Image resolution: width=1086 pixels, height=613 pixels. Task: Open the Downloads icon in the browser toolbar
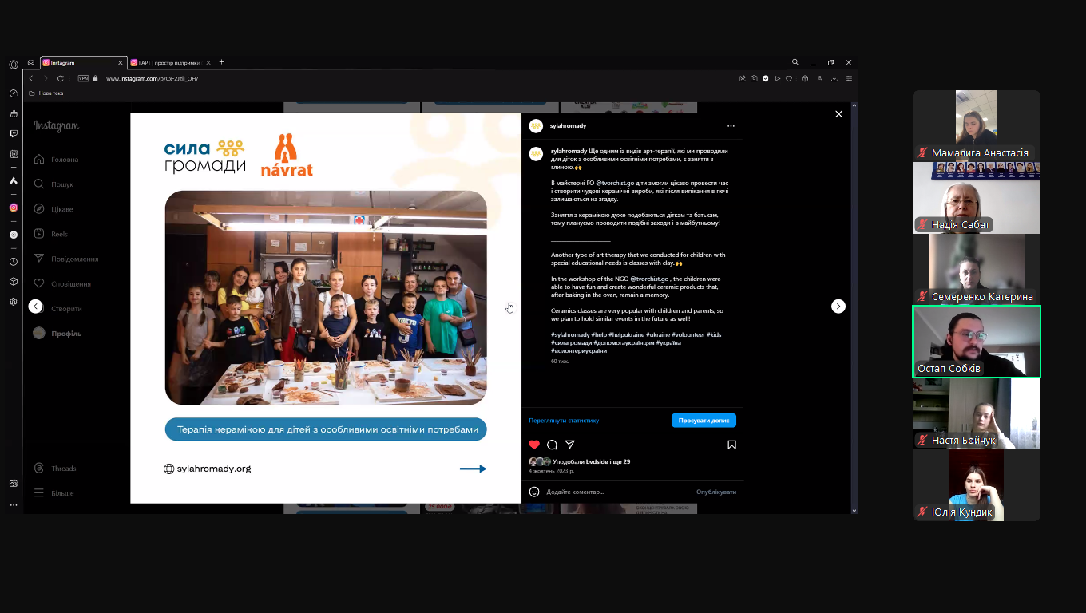[834, 78]
